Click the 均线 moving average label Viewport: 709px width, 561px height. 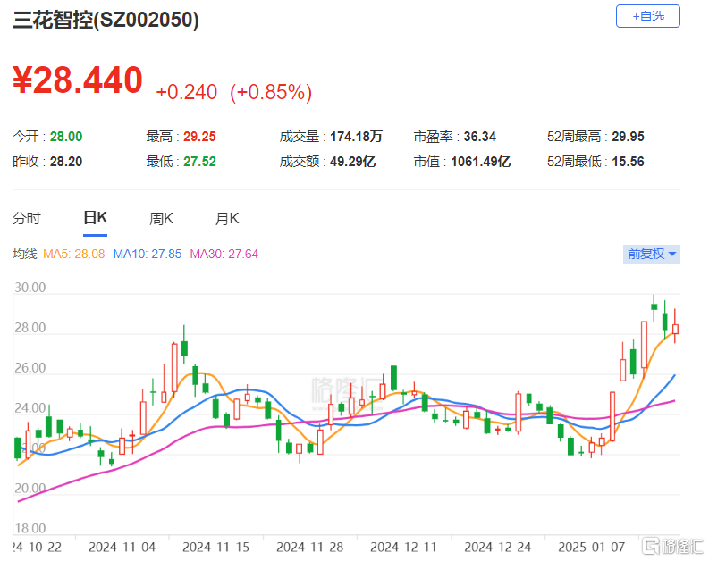tap(25, 254)
